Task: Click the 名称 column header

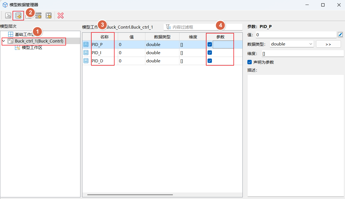Action: point(104,37)
